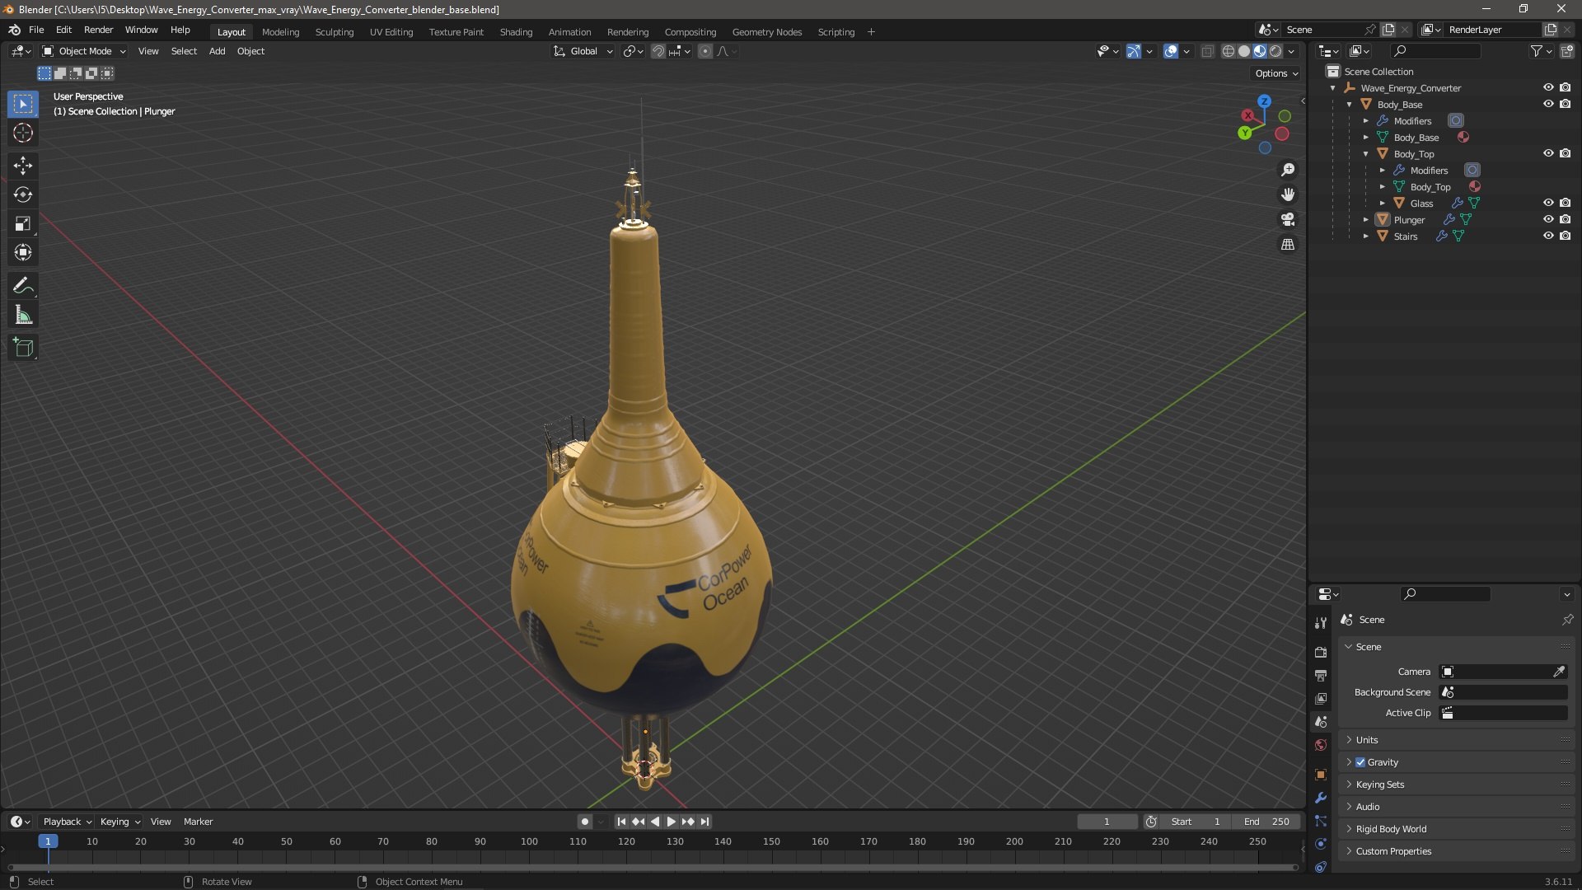Toggle camera view in viewport
The height and width of the screenshot is (890, 1582).
(1288, 219)
